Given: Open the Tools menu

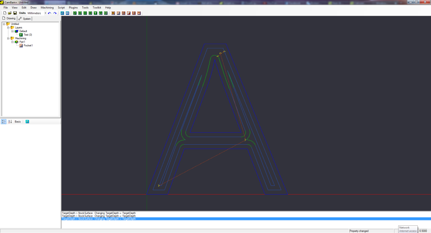Looking at the screenshot, I should click(x=85, y=8).
